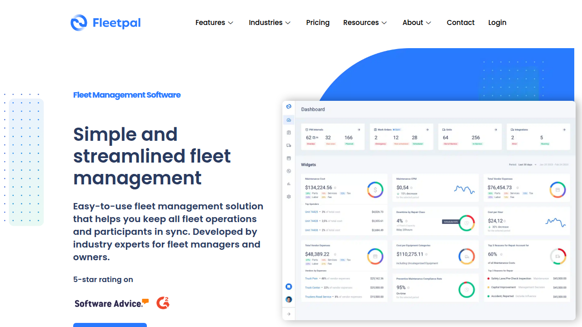The image size is (582, 327).
Task: Select the dashboard gauge icon in sidebar
Action: (x=289, y=120)
